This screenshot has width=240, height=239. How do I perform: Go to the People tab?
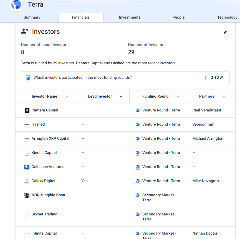click(178, 17)
